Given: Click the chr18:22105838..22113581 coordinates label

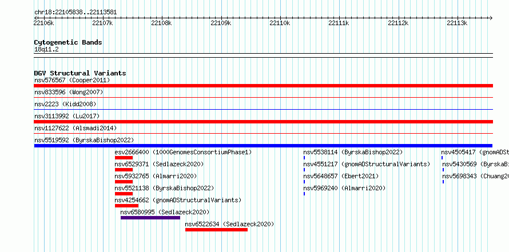Looking at the screenshot, I should pyautogui.click(x=75, y=13).
